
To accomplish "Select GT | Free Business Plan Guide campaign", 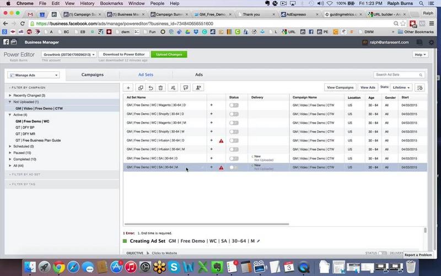I will pyautogui.click(x=38, y=140).
